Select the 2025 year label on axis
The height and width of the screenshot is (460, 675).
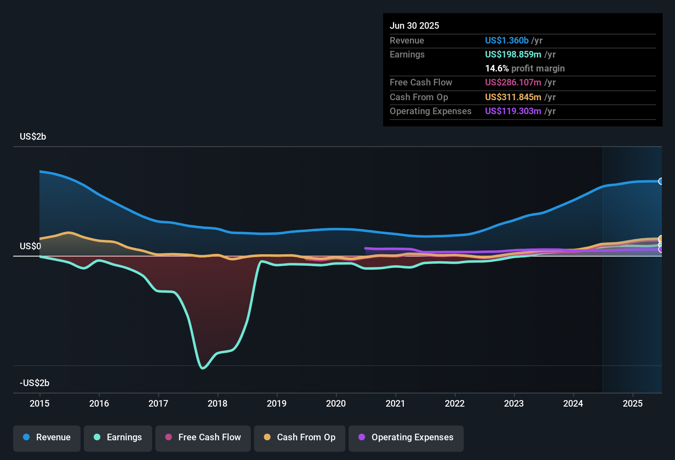coord(632,403)
